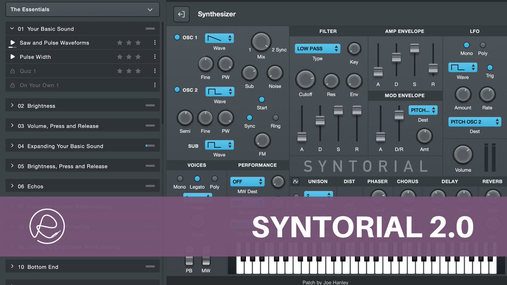This screenshot has width=507, height=285.
Task: Select Legato voice mode
Action: pyautogui.click(x=197, y=179)
